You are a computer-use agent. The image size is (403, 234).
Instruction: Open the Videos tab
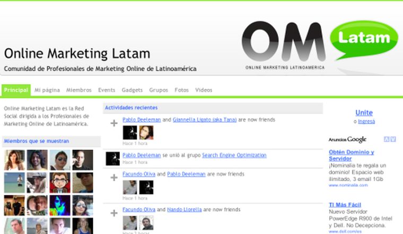click(x=204, y=90)
